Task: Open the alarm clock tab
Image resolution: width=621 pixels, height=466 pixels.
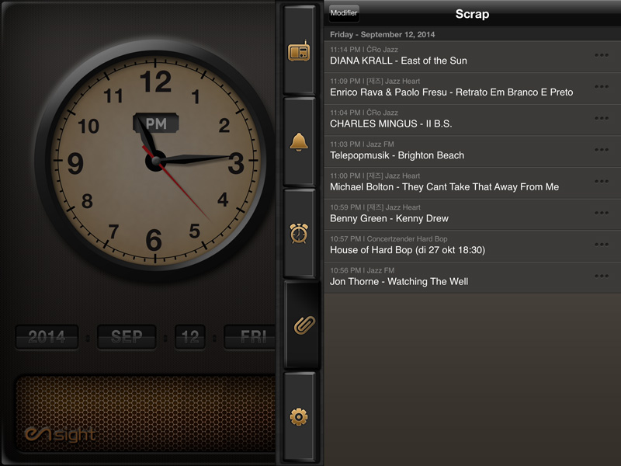Action: [x=299, y=233]
